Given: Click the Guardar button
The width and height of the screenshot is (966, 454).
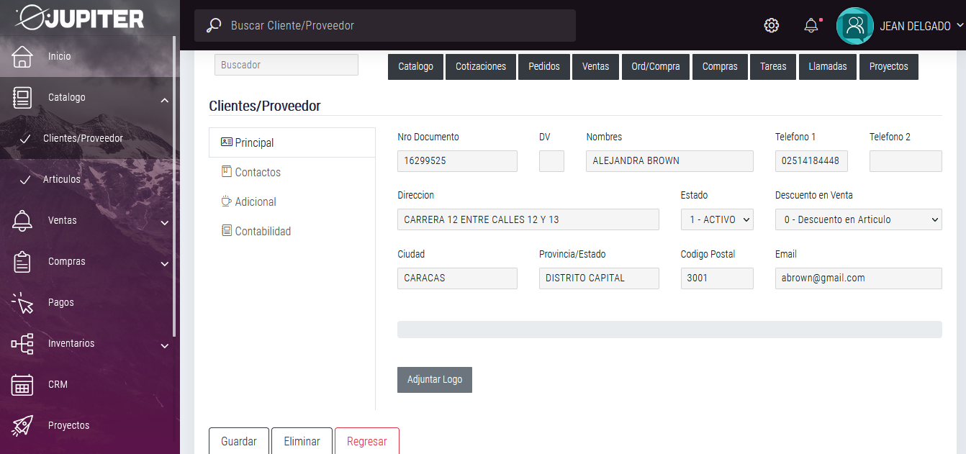Looking at the screenshot, I should point(239,441).
